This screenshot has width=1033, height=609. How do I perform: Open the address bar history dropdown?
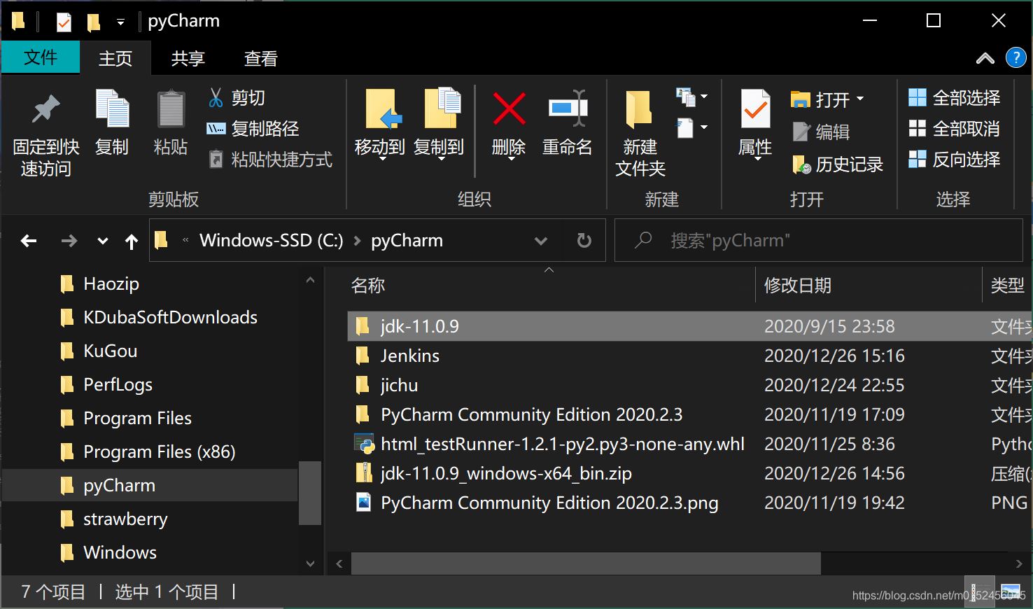[541, 241]
